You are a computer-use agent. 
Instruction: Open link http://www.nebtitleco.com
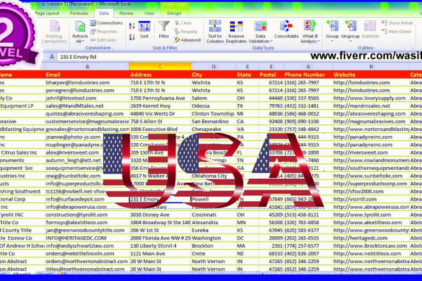(x=367, y=254)
